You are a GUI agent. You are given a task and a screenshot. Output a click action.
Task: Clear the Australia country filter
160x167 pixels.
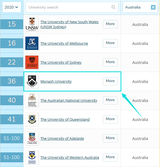coord(153,7)
